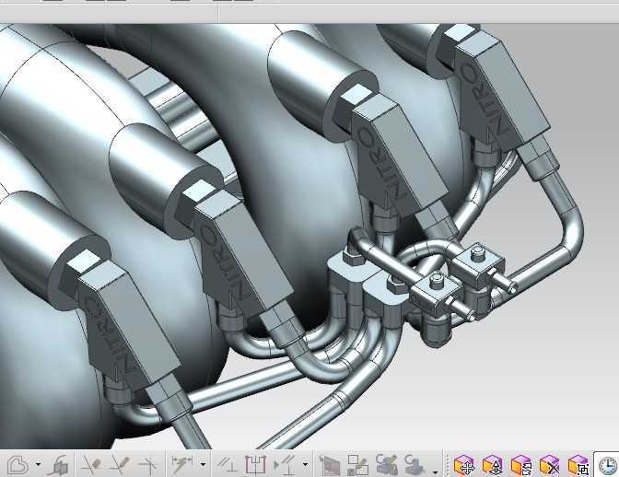Click the toolbar drag handle before cube icons
The image size is (619, 477).
(x=448, y=465)
